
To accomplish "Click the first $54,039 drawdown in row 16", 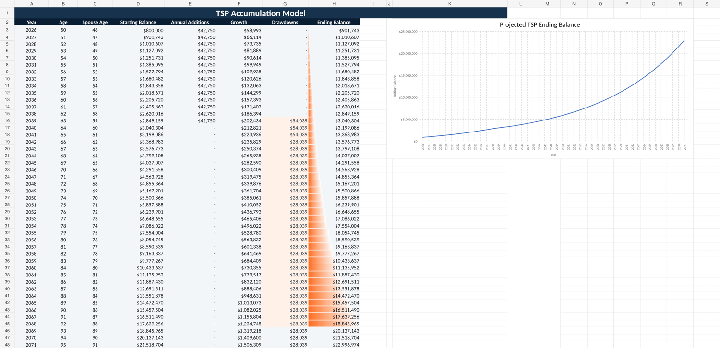I will (285, 121).
